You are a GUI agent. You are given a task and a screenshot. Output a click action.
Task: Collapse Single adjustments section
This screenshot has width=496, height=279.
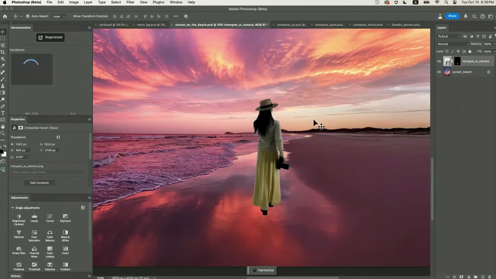tap(12, 208)
